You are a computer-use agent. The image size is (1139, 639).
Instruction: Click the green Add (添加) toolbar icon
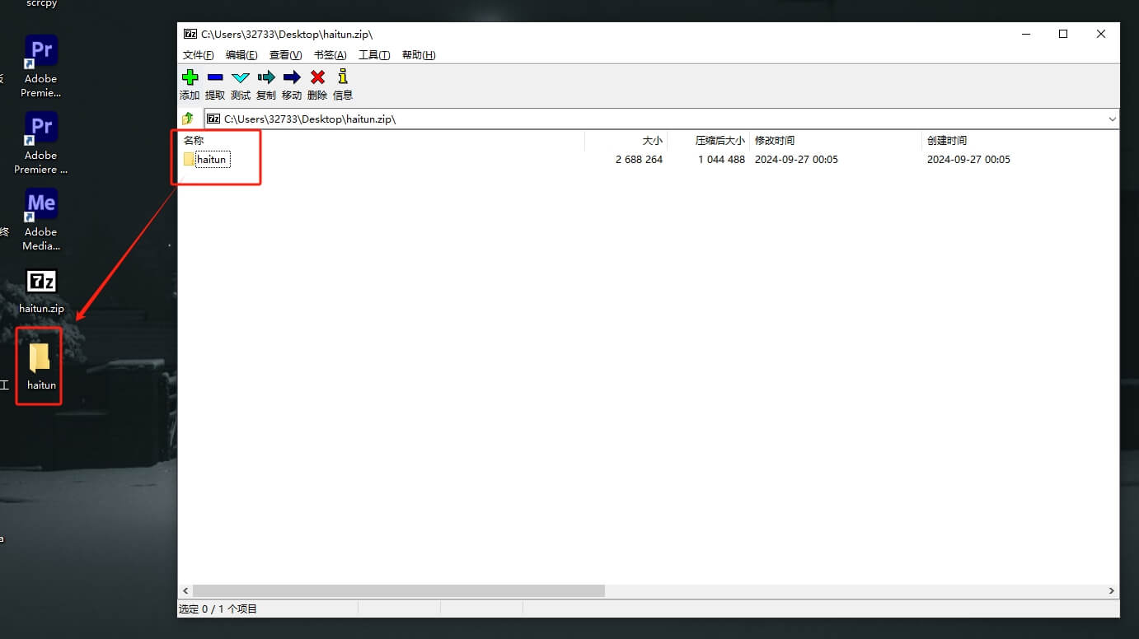click(x=190, y=77)
